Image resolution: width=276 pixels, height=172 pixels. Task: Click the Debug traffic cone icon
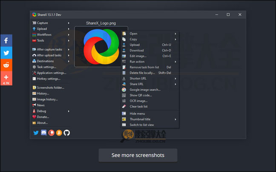[34, 111]
